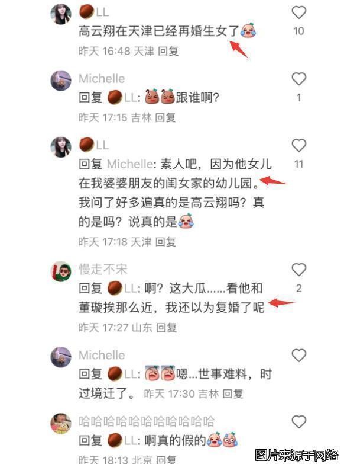Screen dimensions: 344x464
Task: Like LL's comment about 高云翔 remarrying
Action: (x=298, y=12)
